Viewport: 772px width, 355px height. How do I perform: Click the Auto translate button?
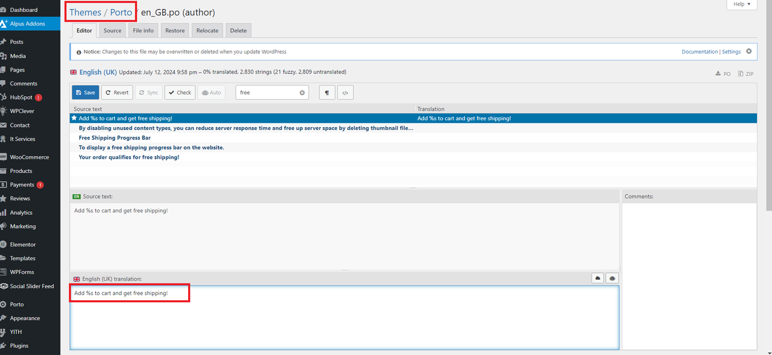click(x=211, y=93)
